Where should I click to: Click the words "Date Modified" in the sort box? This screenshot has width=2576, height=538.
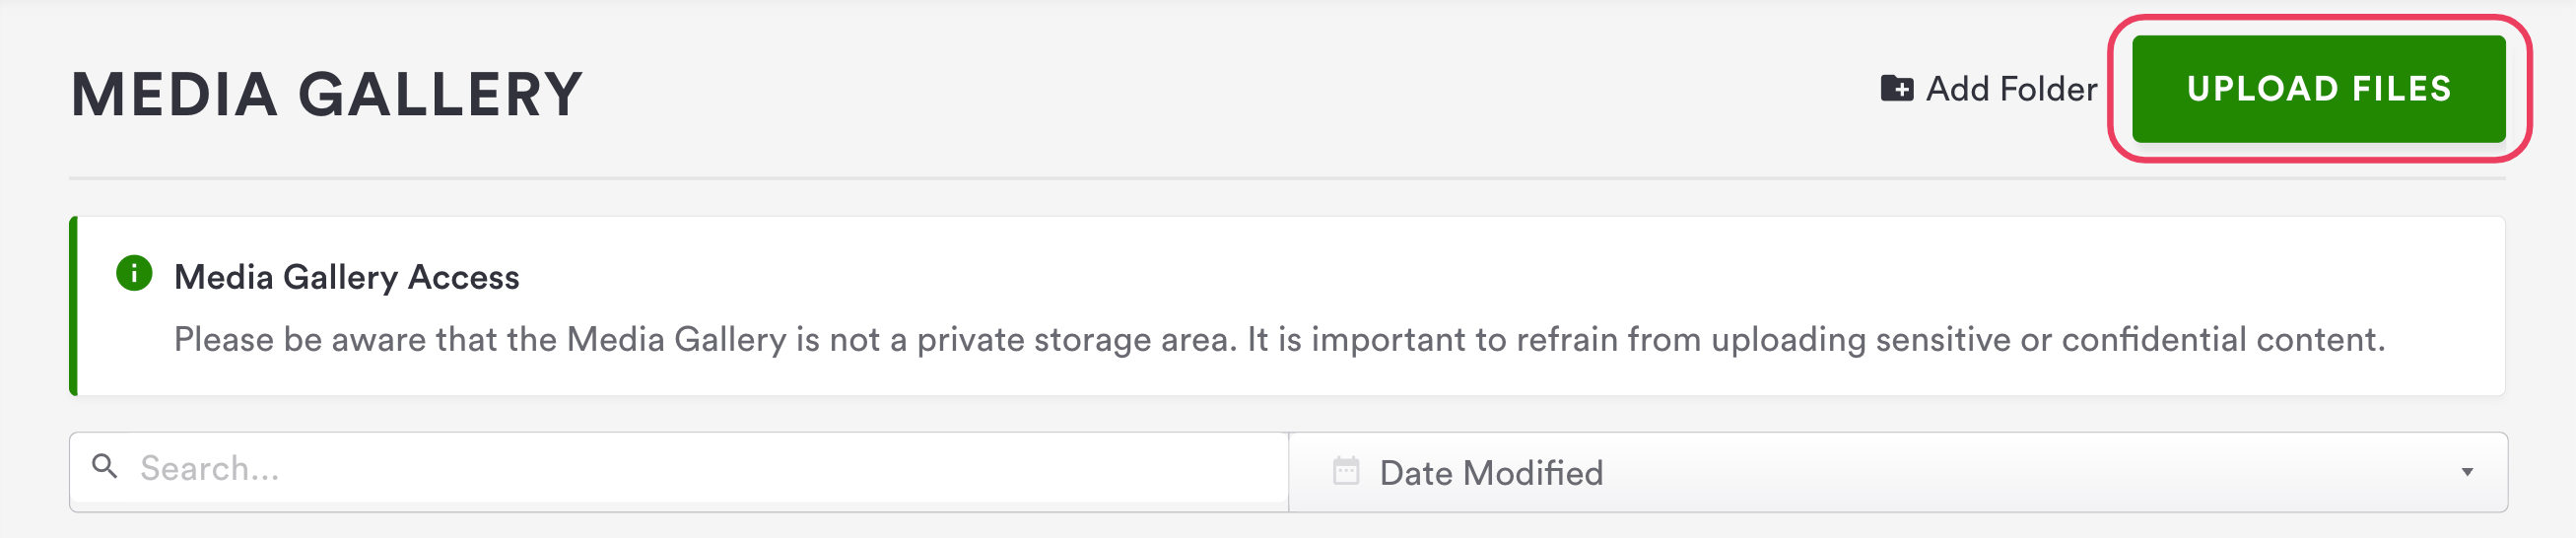[1490, 473]
